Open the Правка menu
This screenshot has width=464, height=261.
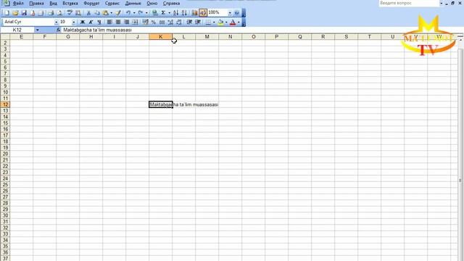(x=36, y=3)
